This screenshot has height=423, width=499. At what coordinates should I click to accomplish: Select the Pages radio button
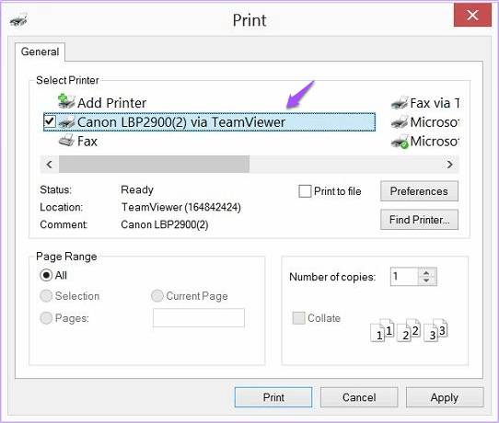(46, 318)
